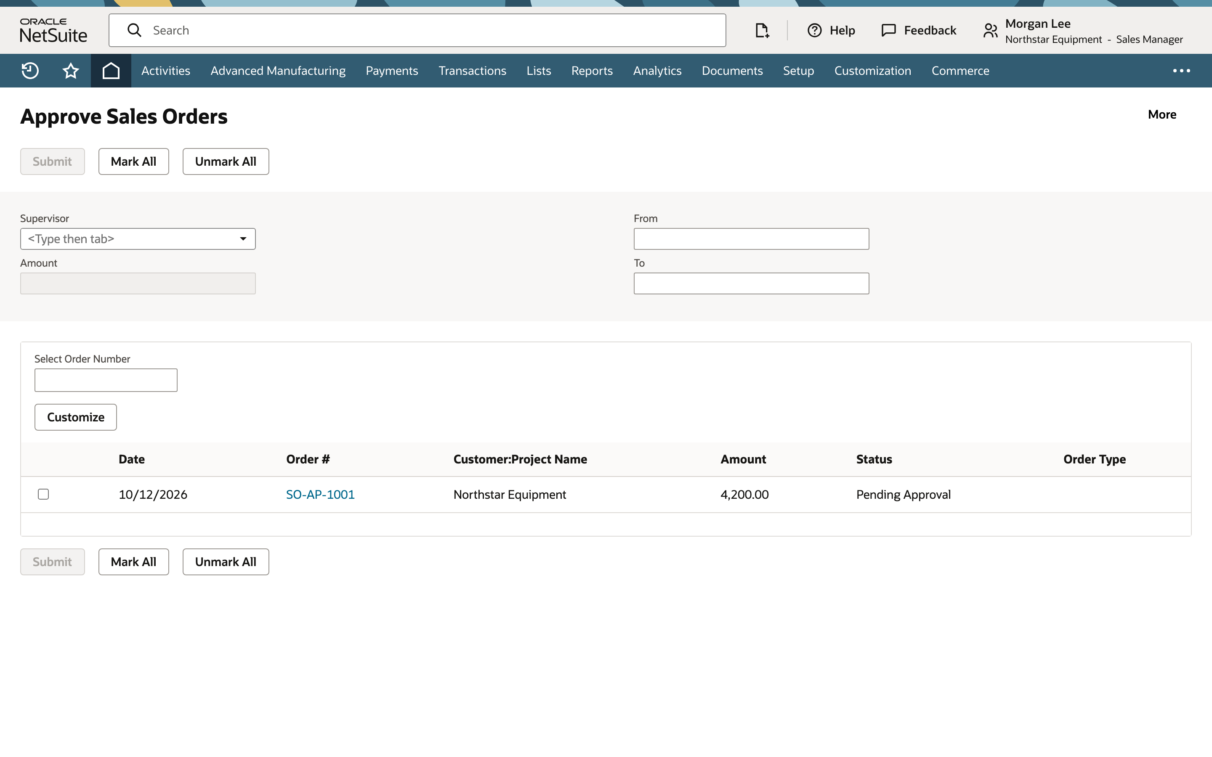1212x757 pixels.
Task: Open the Payments menu
Action: pos(392,71)
